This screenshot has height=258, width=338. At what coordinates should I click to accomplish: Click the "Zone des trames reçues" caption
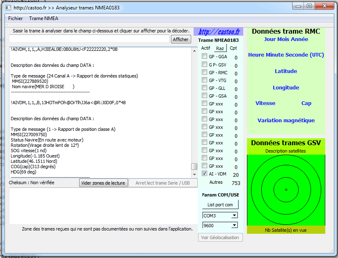107,229
